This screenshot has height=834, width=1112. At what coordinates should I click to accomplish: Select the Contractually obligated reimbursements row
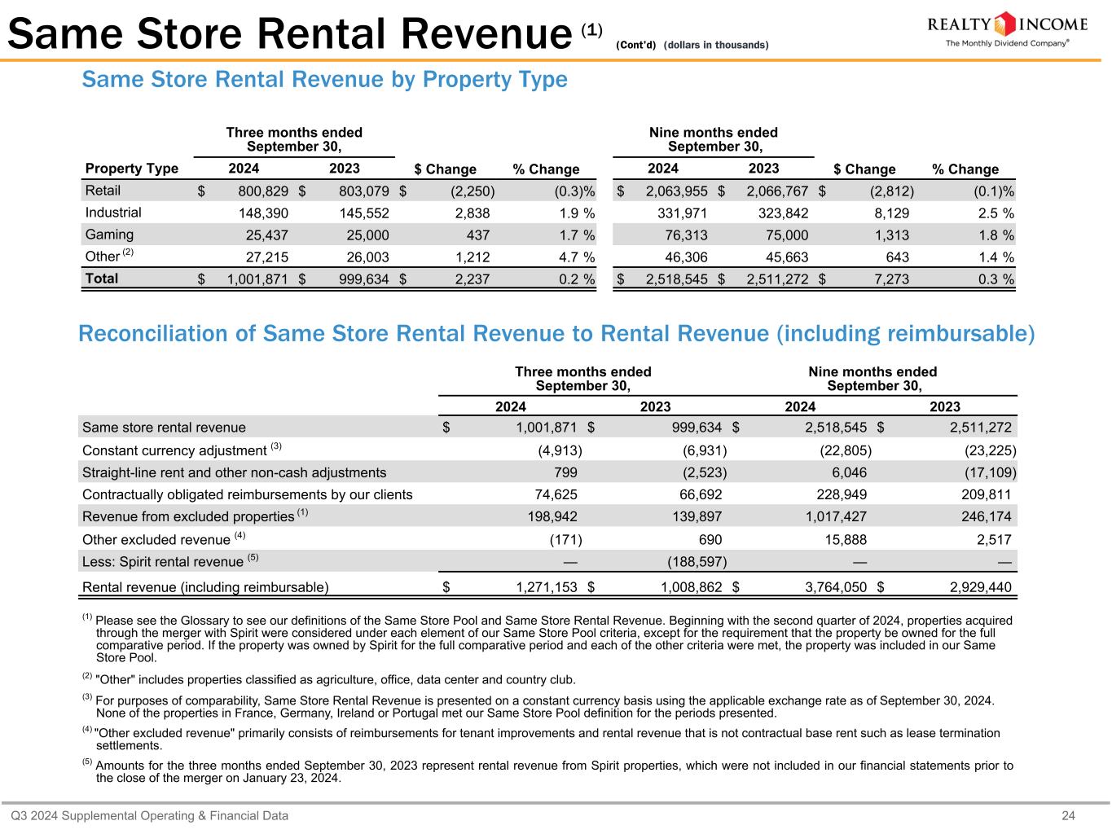point(247,494)
